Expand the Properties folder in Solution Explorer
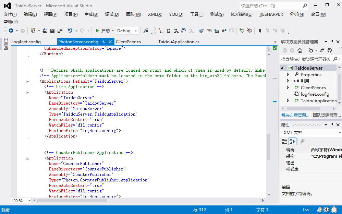342x214 pixels. [x=288, y=74]
